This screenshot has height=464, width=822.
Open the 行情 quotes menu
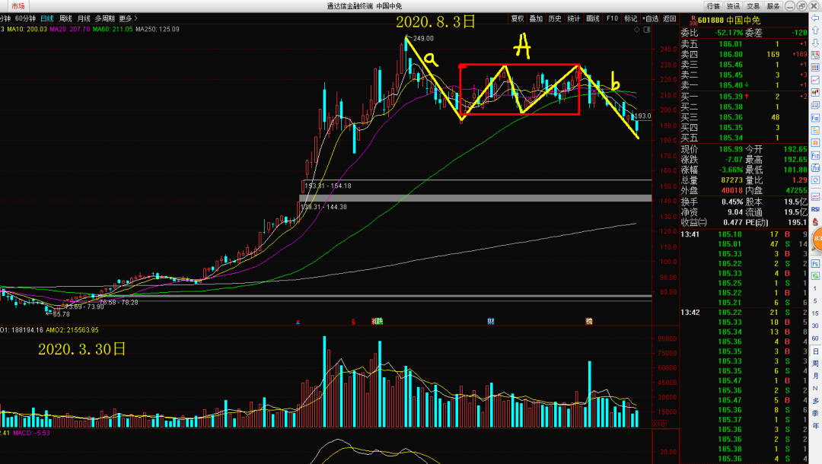pos(713,6)
